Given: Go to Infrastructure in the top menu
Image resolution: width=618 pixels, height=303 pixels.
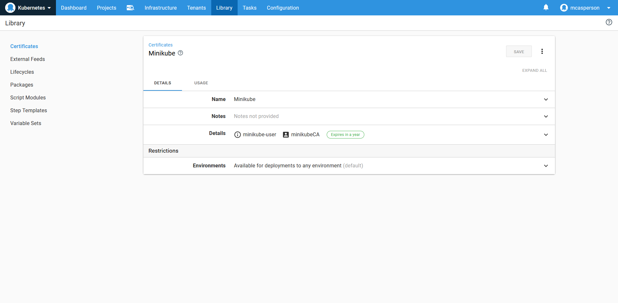Looking at the screenshot, I should coord(160,8).
